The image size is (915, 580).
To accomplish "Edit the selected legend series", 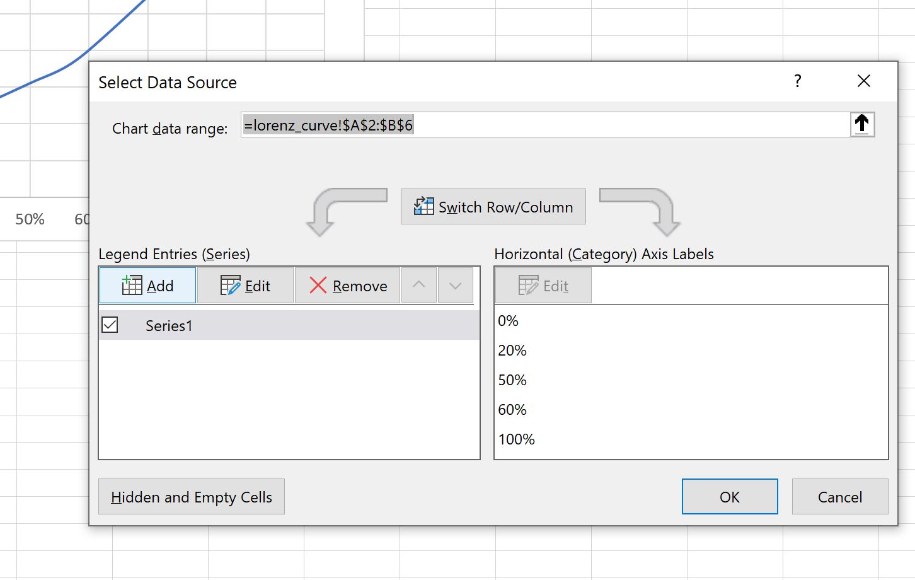I will click(x=245, y=286).
